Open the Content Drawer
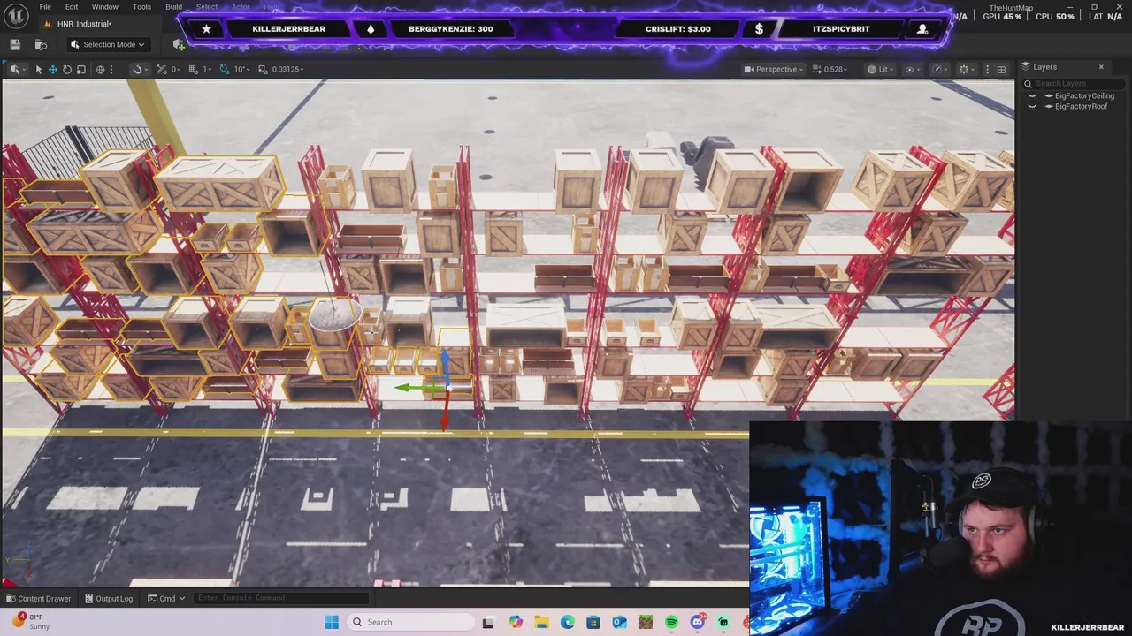This screenshot has width=1132, height=636. tap(38, 598)
